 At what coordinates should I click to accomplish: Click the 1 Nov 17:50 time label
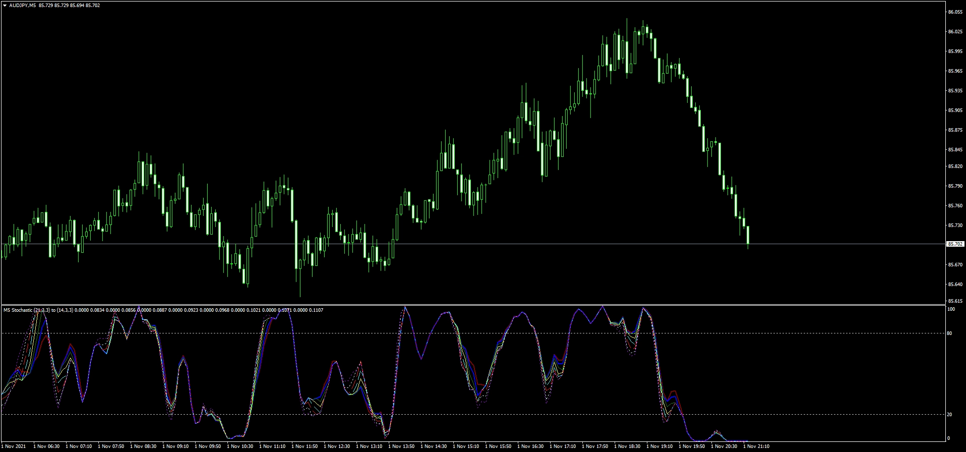pos(595,446)
